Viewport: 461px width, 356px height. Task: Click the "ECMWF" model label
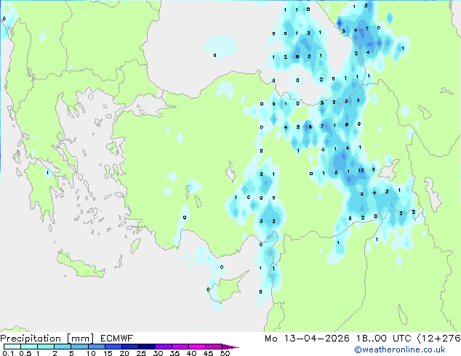(x=117, y=339)
